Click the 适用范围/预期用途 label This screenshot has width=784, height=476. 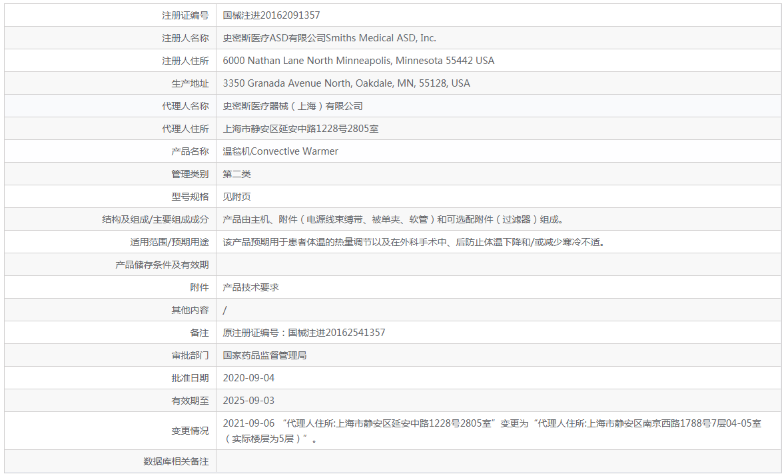(169, 242)
